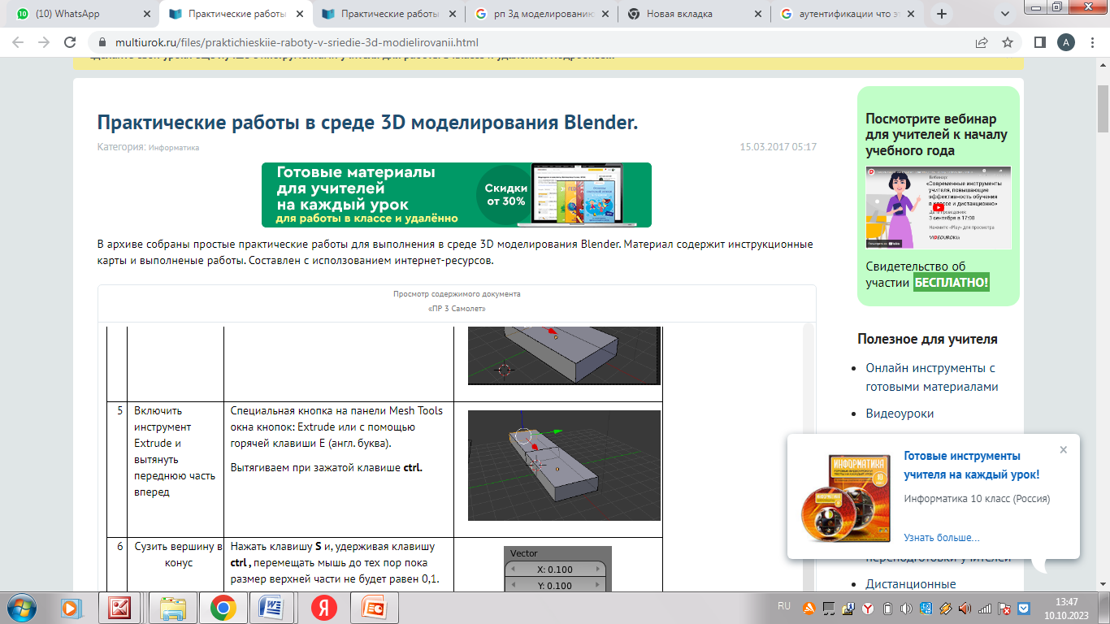Close the рп 3д моделирование tab
Image resolution: width=1110 pixels, height=624 pixels.
[605, 14]
